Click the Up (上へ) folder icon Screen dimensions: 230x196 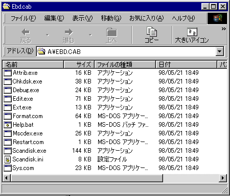pos(111,32)
